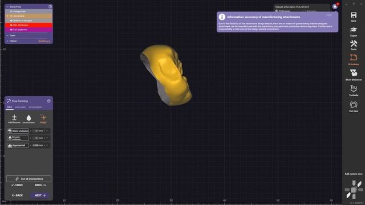Click the Dynamic occlusion adapt button

pos(18,138)
